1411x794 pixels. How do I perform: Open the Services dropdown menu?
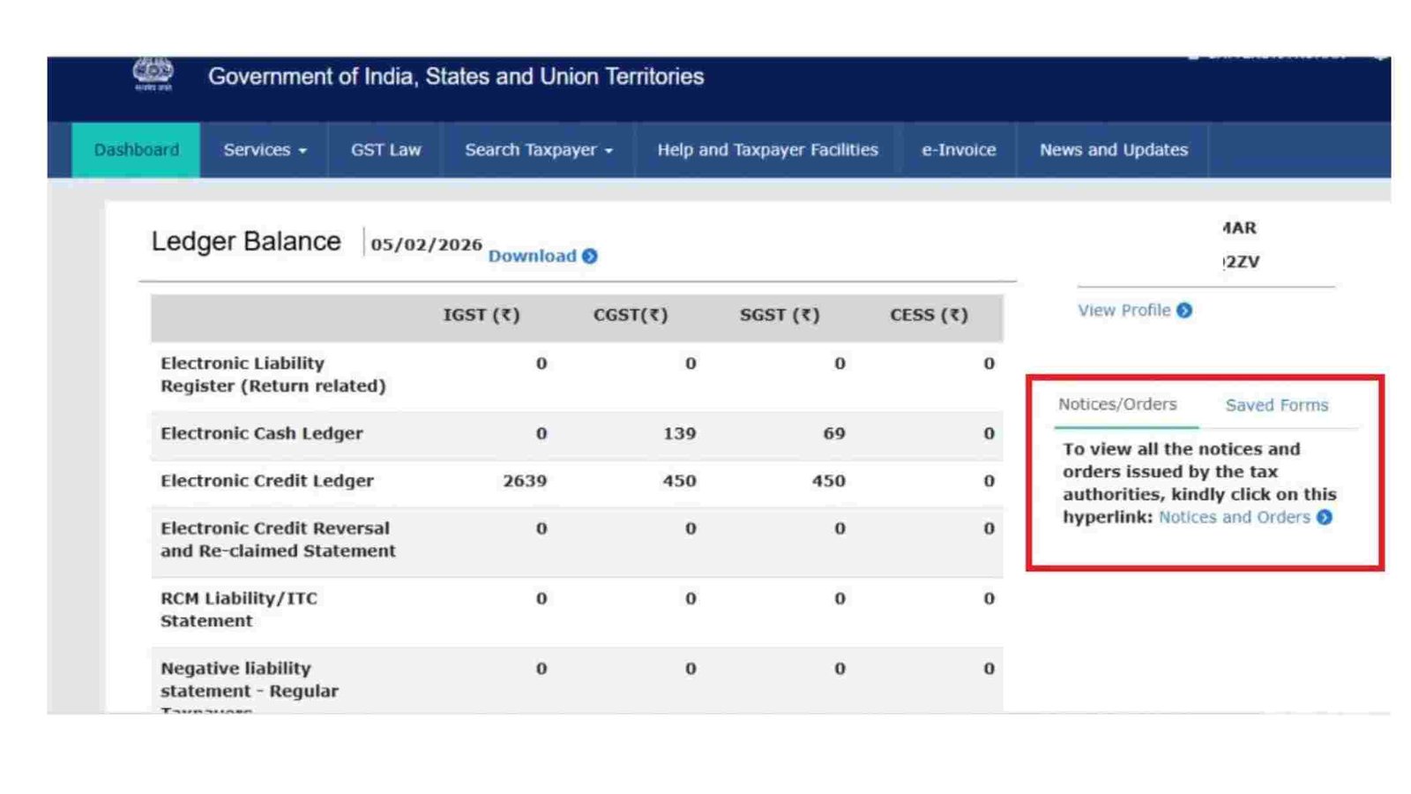click(x=265, y=150)
